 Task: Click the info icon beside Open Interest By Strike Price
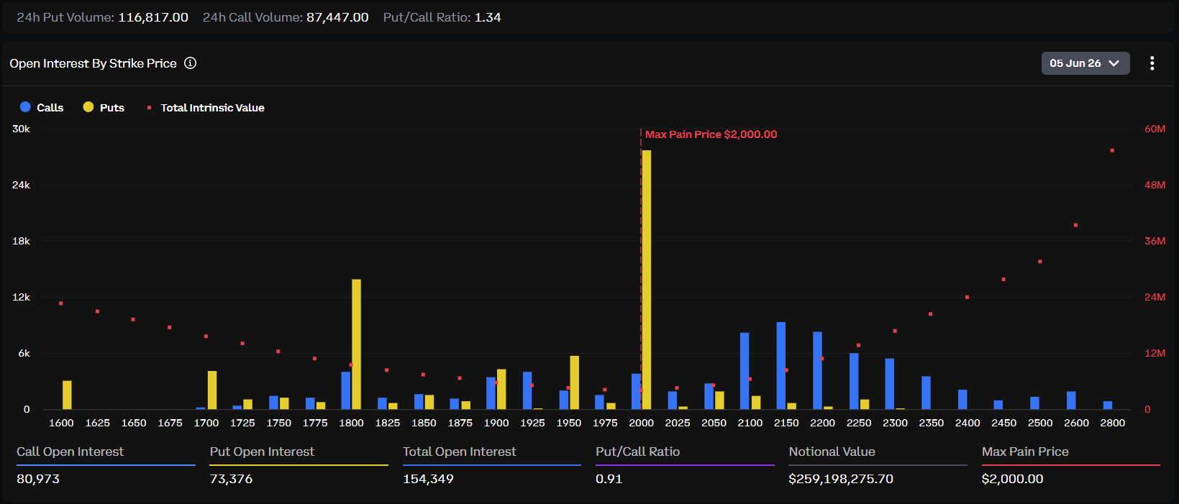190,63
